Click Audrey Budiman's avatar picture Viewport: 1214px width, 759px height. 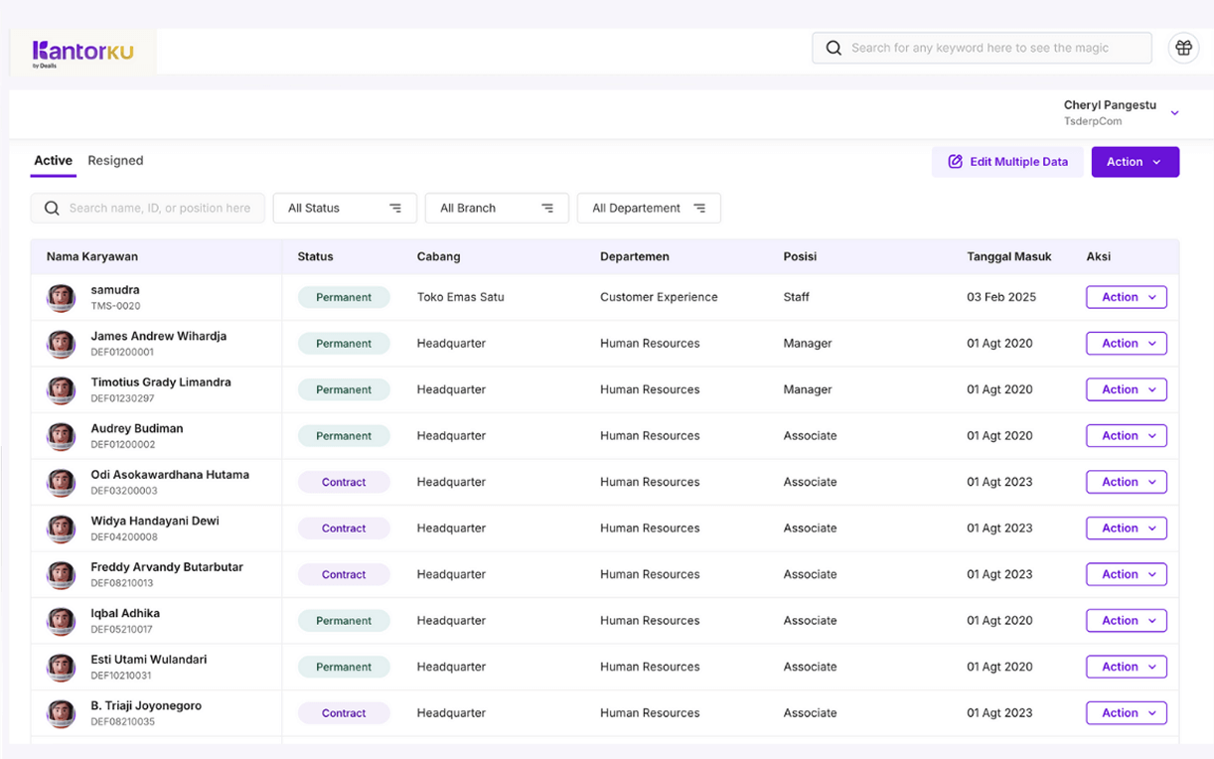click(x=62, y=436)
